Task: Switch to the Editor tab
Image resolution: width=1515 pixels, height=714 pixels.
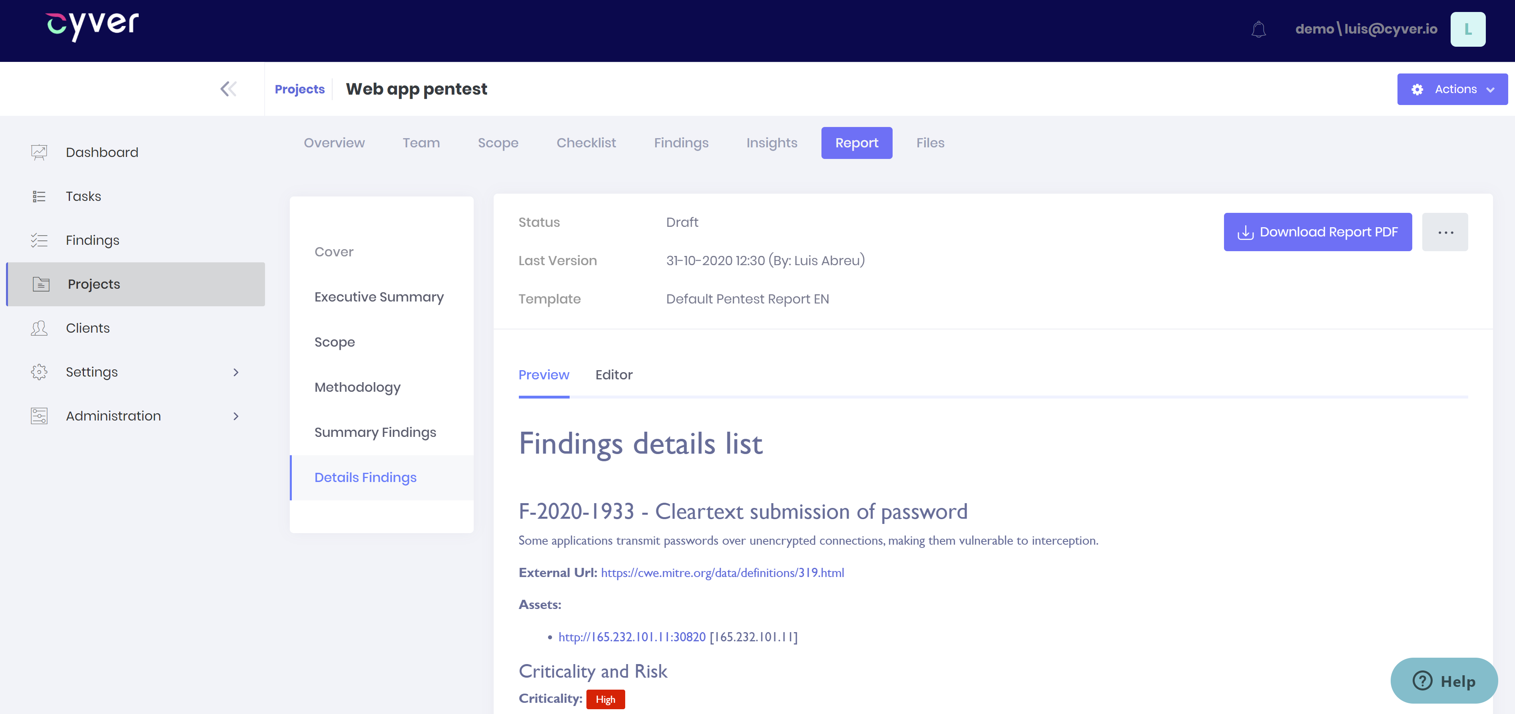Action: click(x=614, y=374)
